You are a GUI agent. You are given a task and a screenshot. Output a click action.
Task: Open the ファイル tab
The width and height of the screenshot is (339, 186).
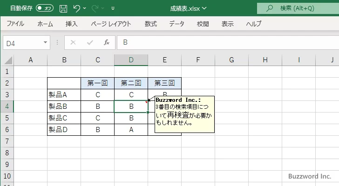click(x=15, y=24)
